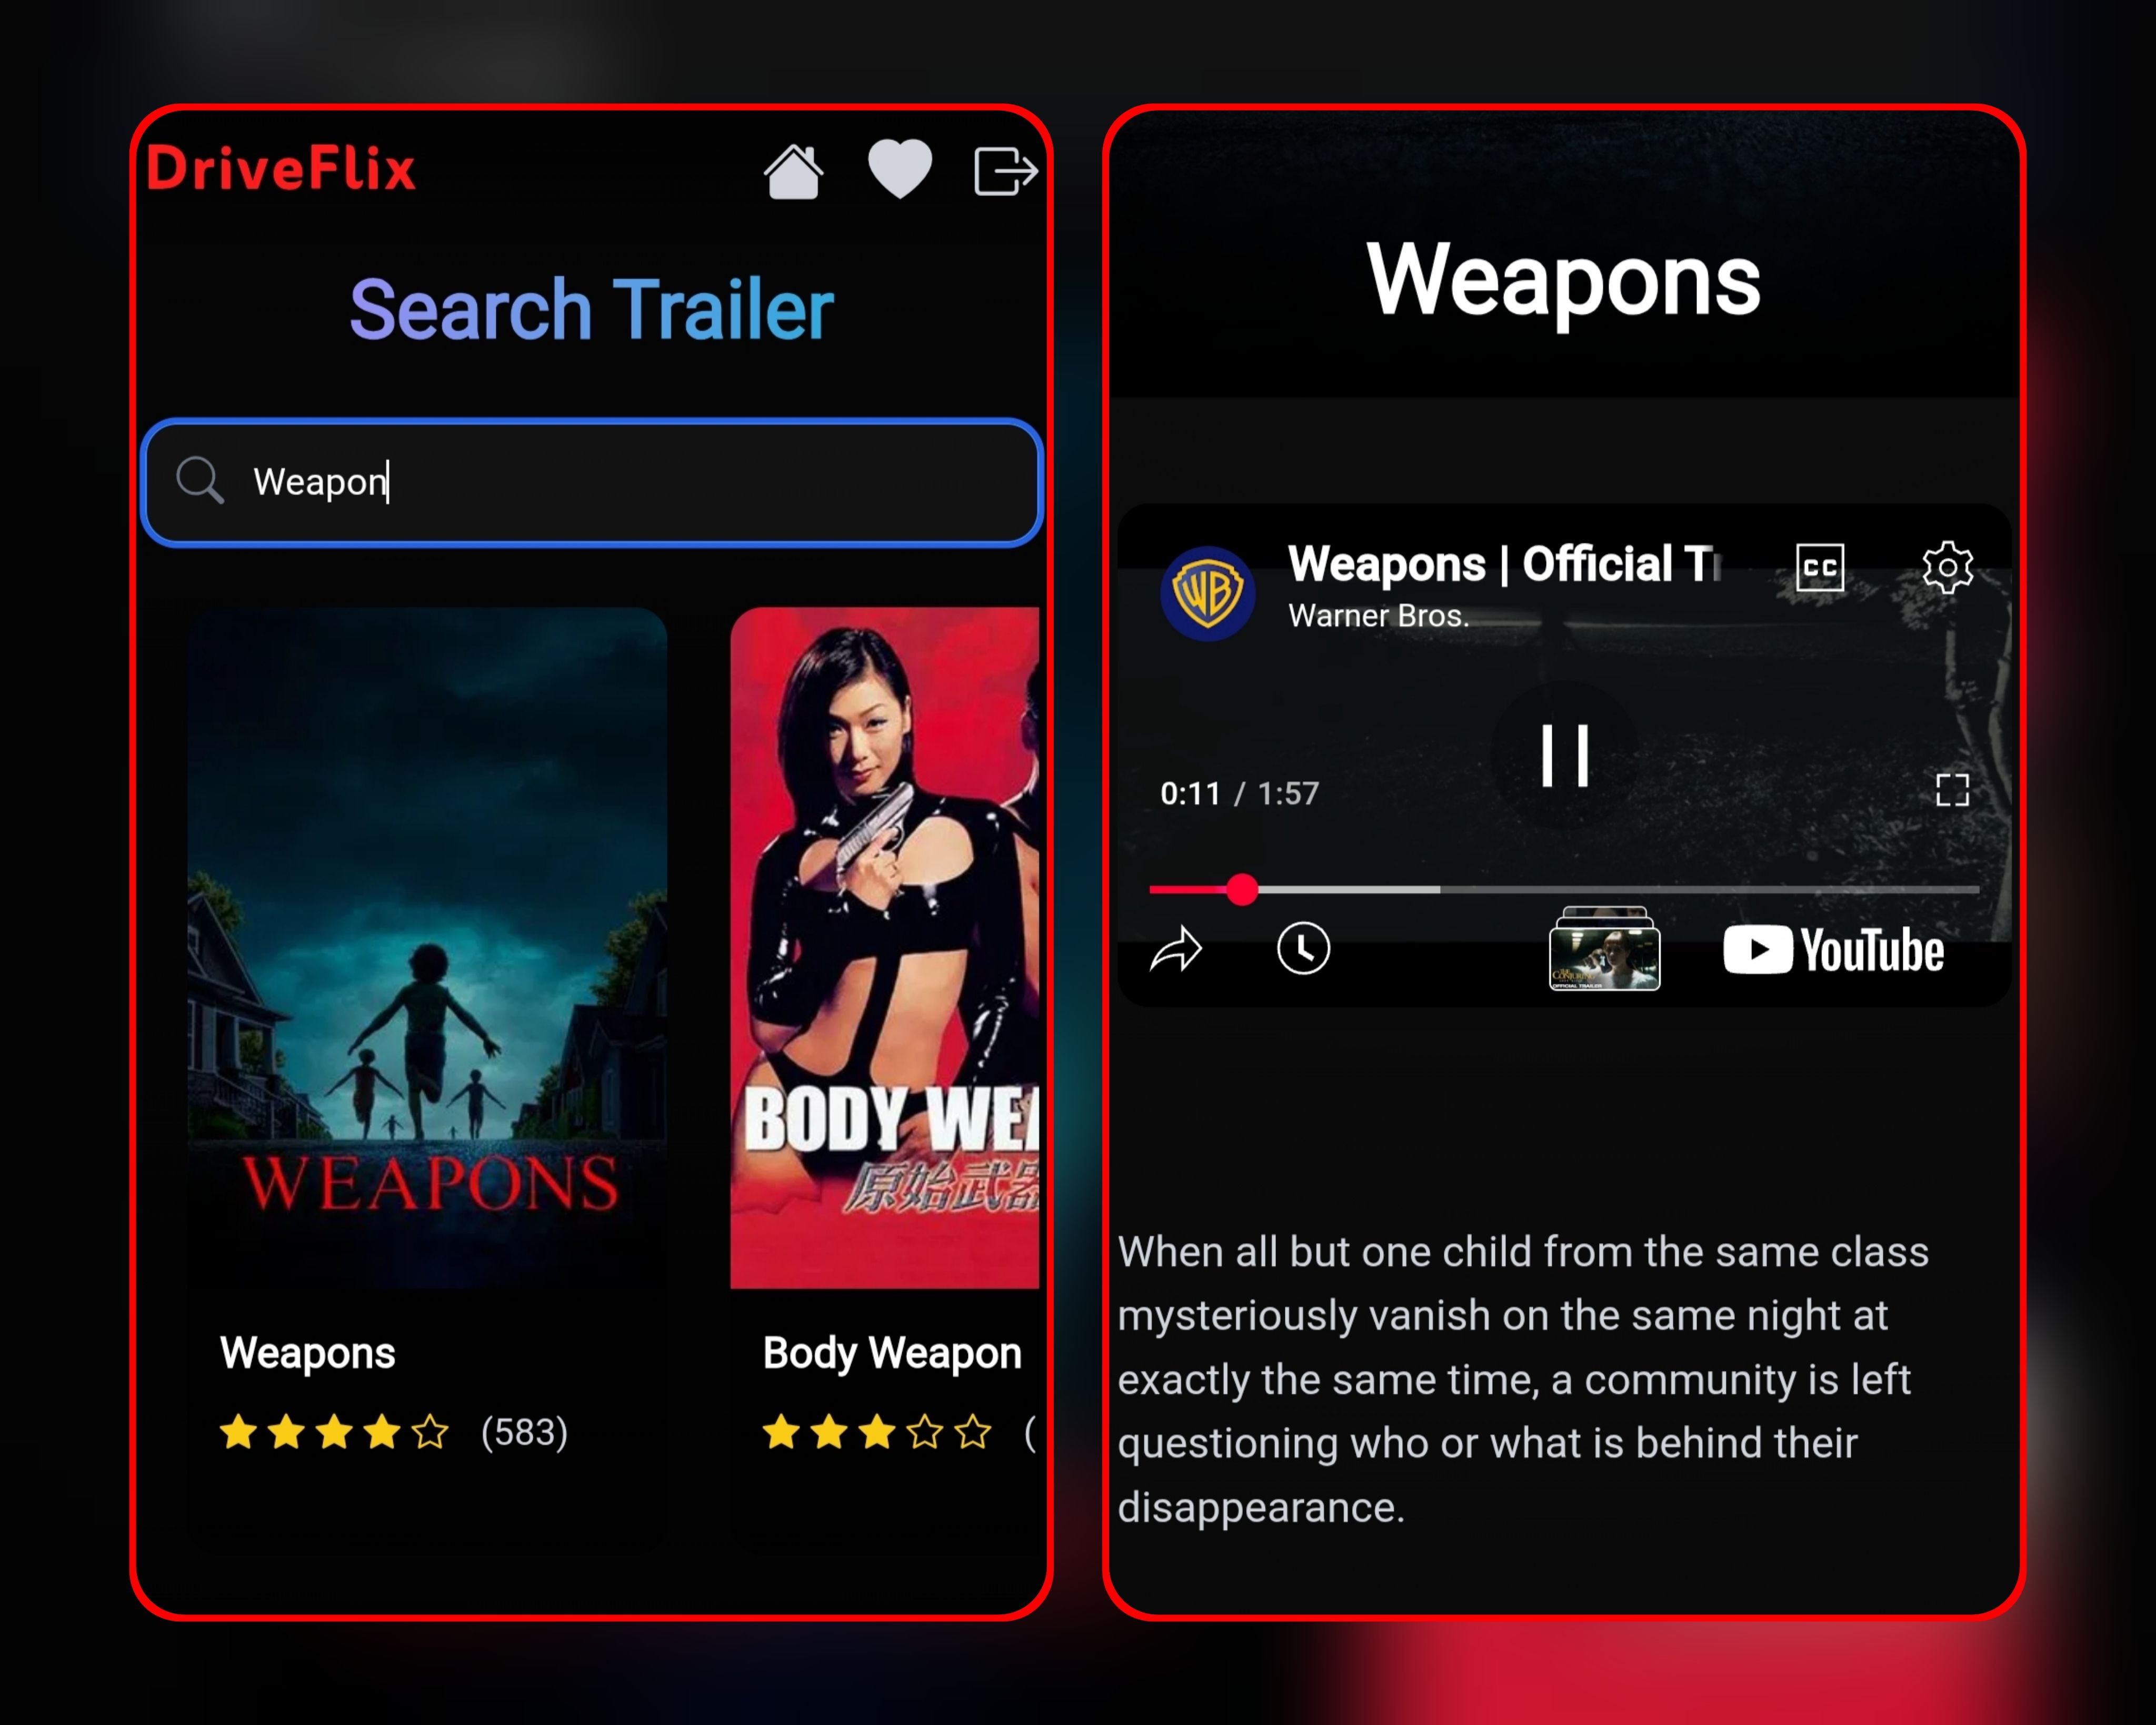
Task: Open the home icon in DriveFlix header
Action: point(793,171)
